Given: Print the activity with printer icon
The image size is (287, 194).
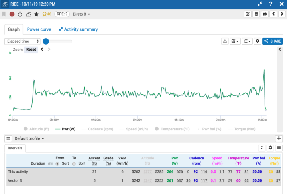Looking at the screenshot, I should pos(264,14).
